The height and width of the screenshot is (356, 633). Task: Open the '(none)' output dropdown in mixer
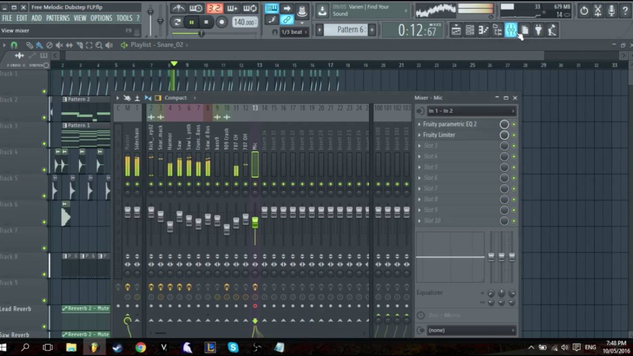(471, 330)
